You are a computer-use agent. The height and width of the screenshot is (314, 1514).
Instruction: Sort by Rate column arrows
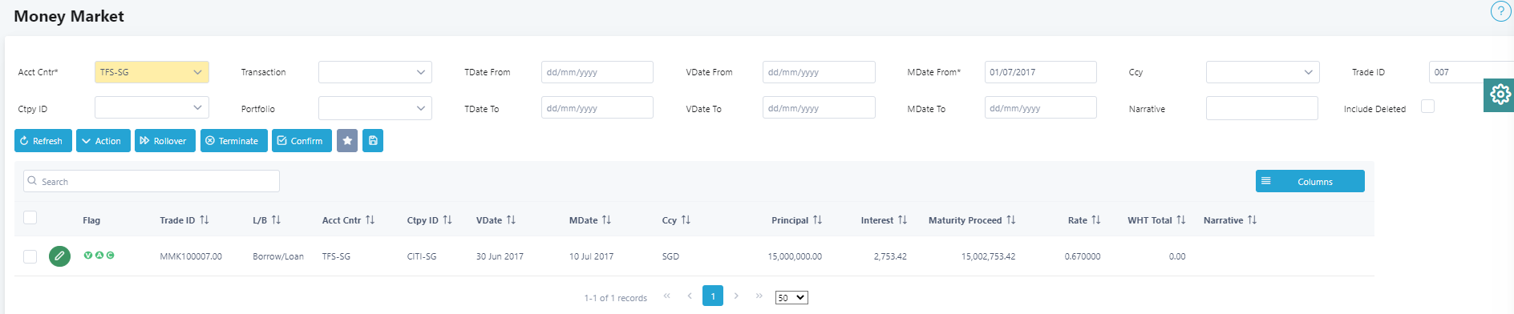click(1096, 219)
